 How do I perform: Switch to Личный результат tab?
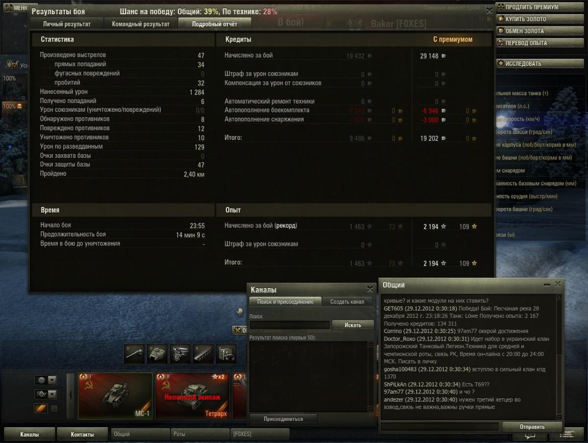(66, 24)
